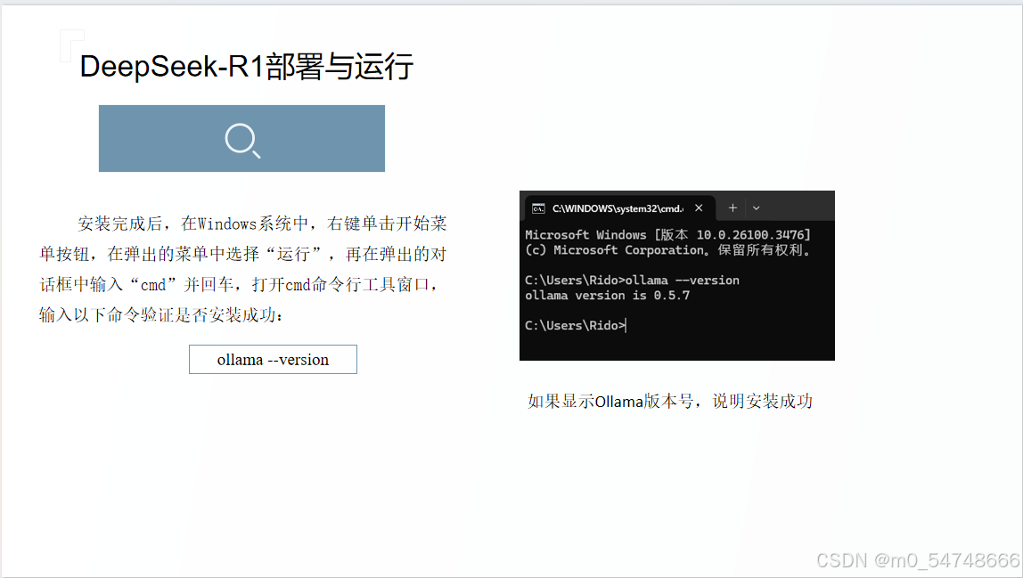Click the cmd terminal icon in tab
The image size is (1023, 578).
tap(538, 208)
